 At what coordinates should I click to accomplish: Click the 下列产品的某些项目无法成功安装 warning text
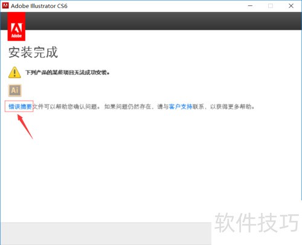point(68,72)
